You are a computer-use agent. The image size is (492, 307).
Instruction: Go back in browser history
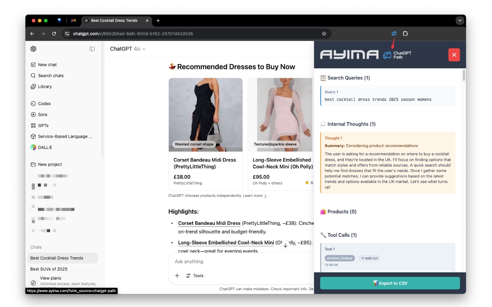32,34
